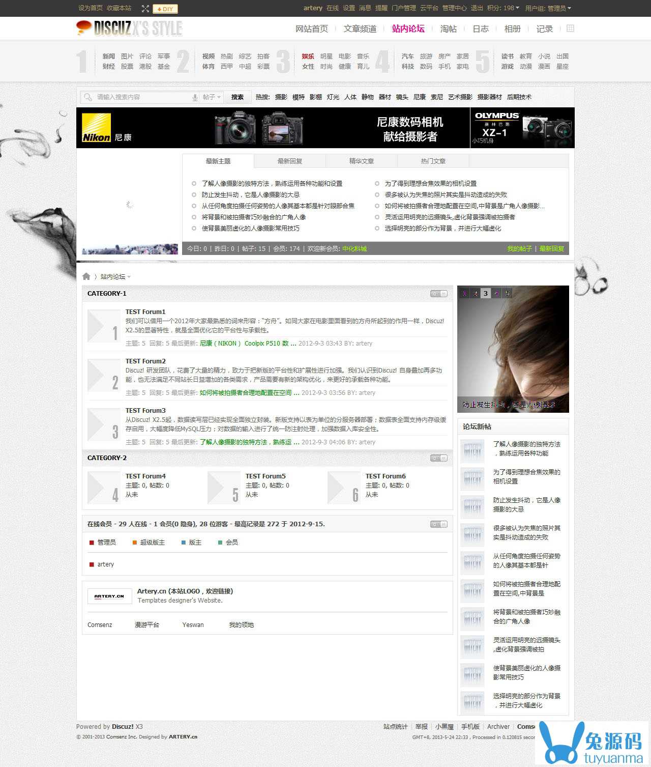Click 站点统计 in footer
This screenshot has height=767, width=651.
pyautogui.click(x=396, y=727)
